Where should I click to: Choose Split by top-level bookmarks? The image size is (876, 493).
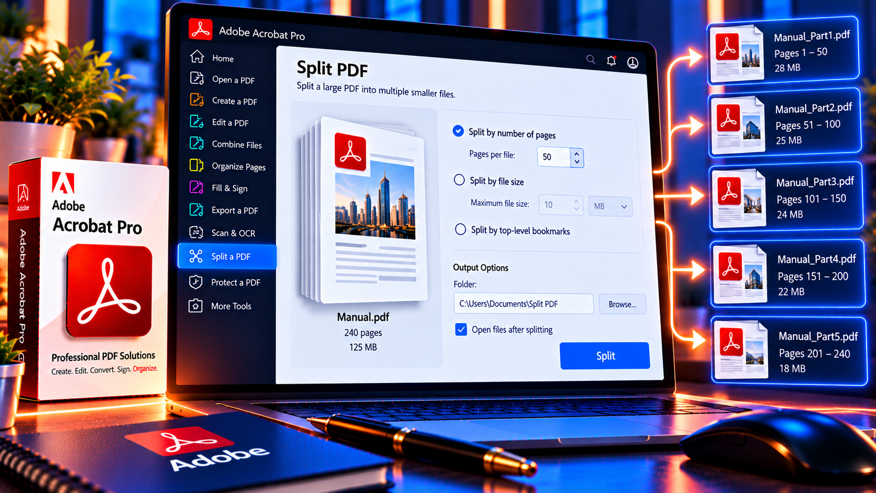(x=461, y=229)
